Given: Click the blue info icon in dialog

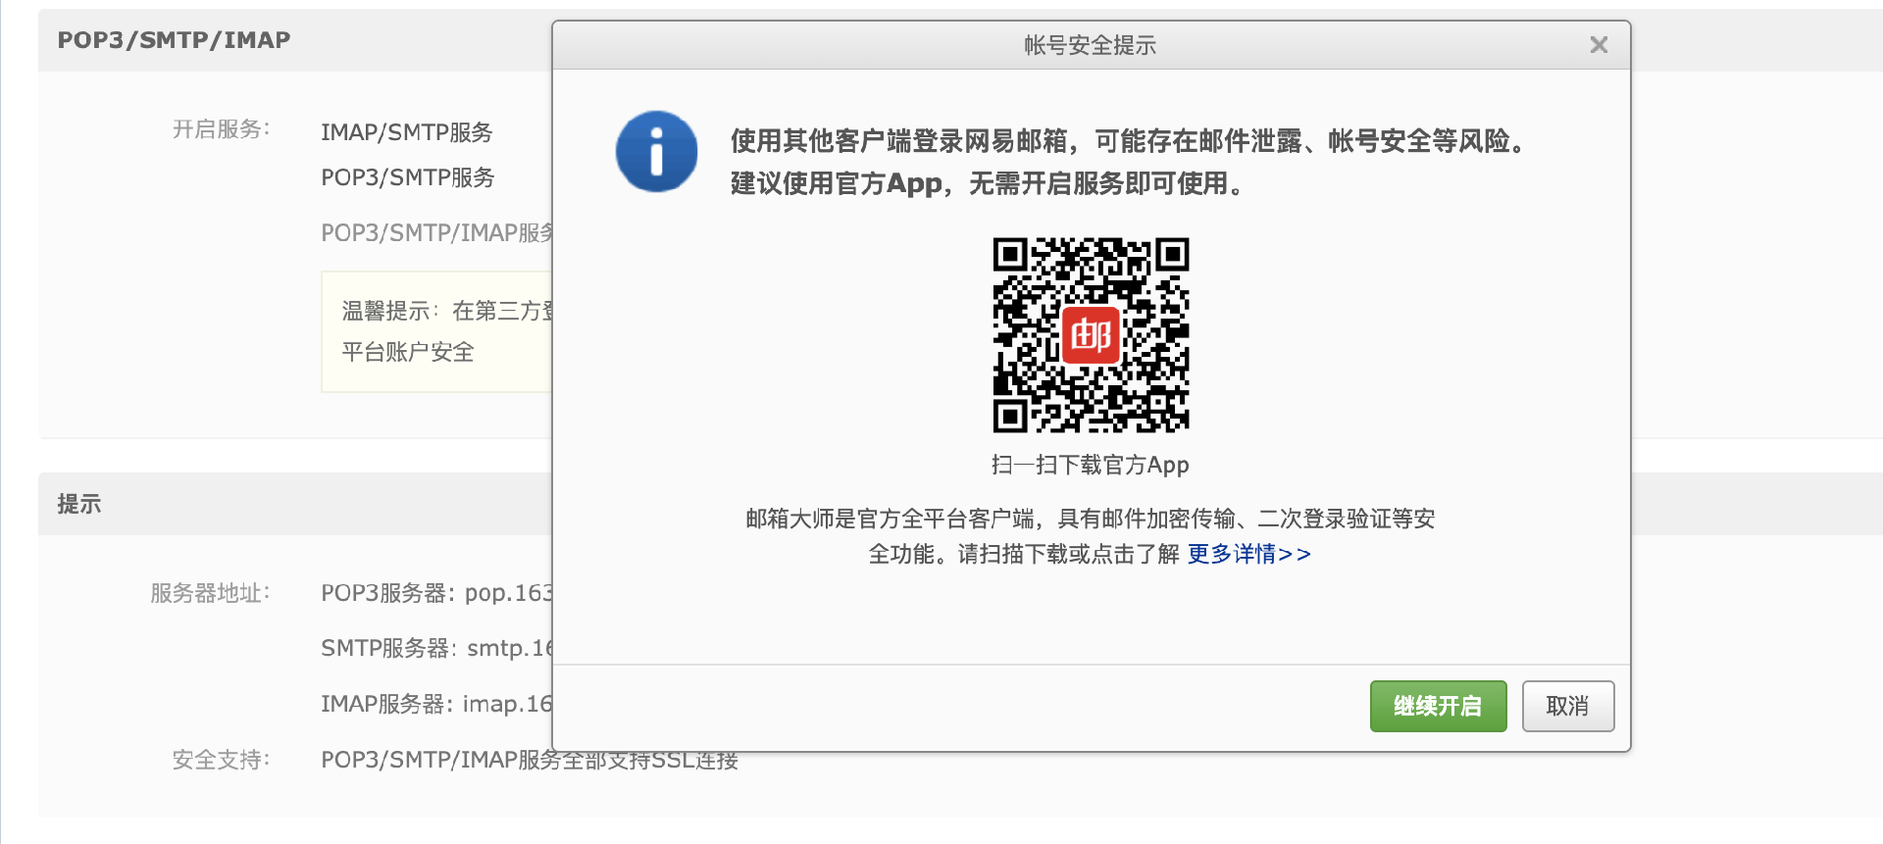Looking at the screenshot, I should (x=656, y=151).
